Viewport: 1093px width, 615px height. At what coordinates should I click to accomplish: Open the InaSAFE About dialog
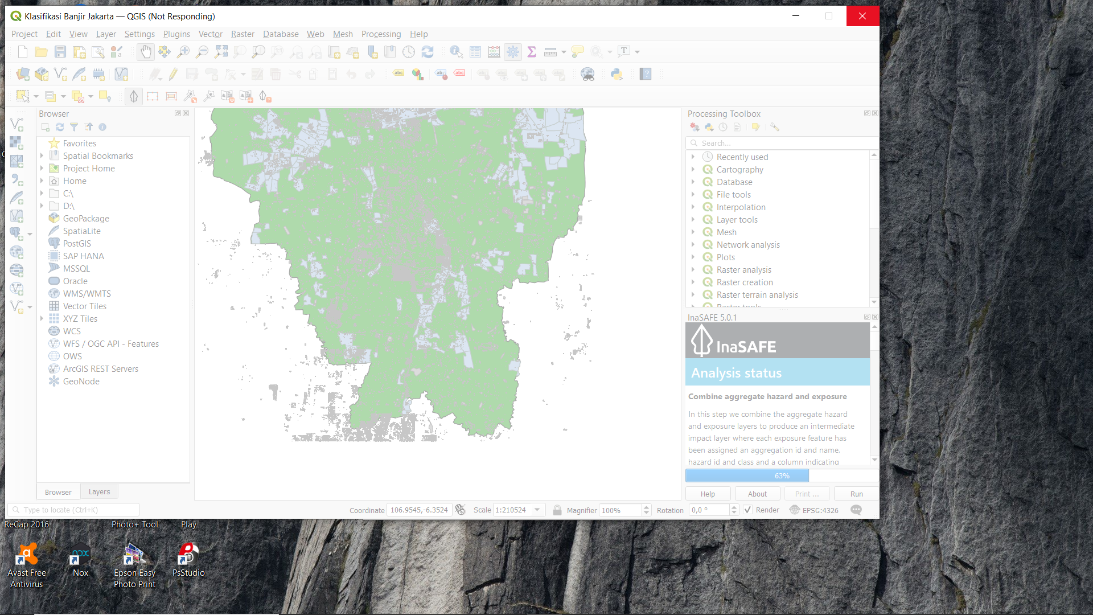pos(757,494)
